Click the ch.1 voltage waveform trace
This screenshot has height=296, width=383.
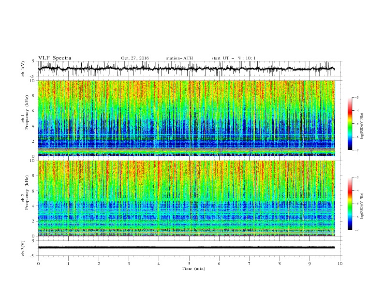pos(186,69)
